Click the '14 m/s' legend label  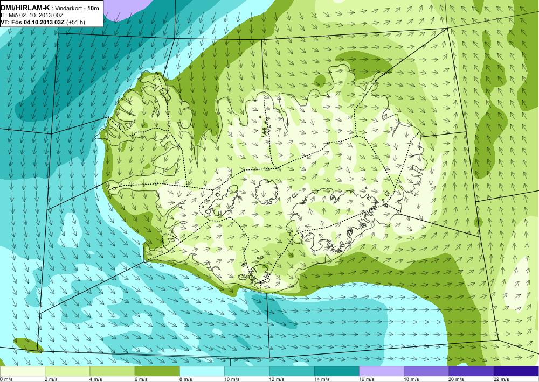click(x=322, y=379)
